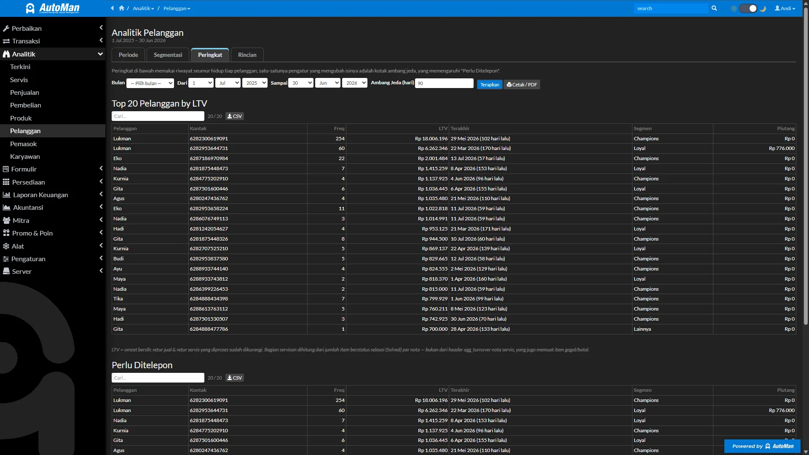Click the gift icon for Promo & Poin
The width and height of the screenshot is (809, 455).
pyautogui.click(x=6, y=233)
